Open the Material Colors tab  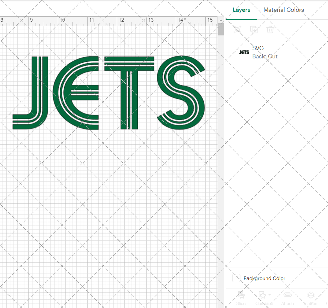(x=284, y=10)
